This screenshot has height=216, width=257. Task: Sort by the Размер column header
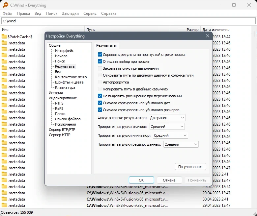[x=185, y=30]
